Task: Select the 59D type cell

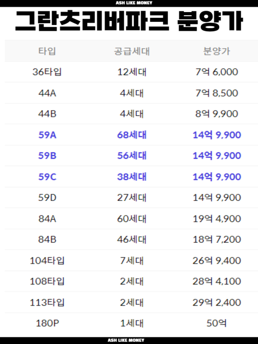Action: tap(47, 198)
